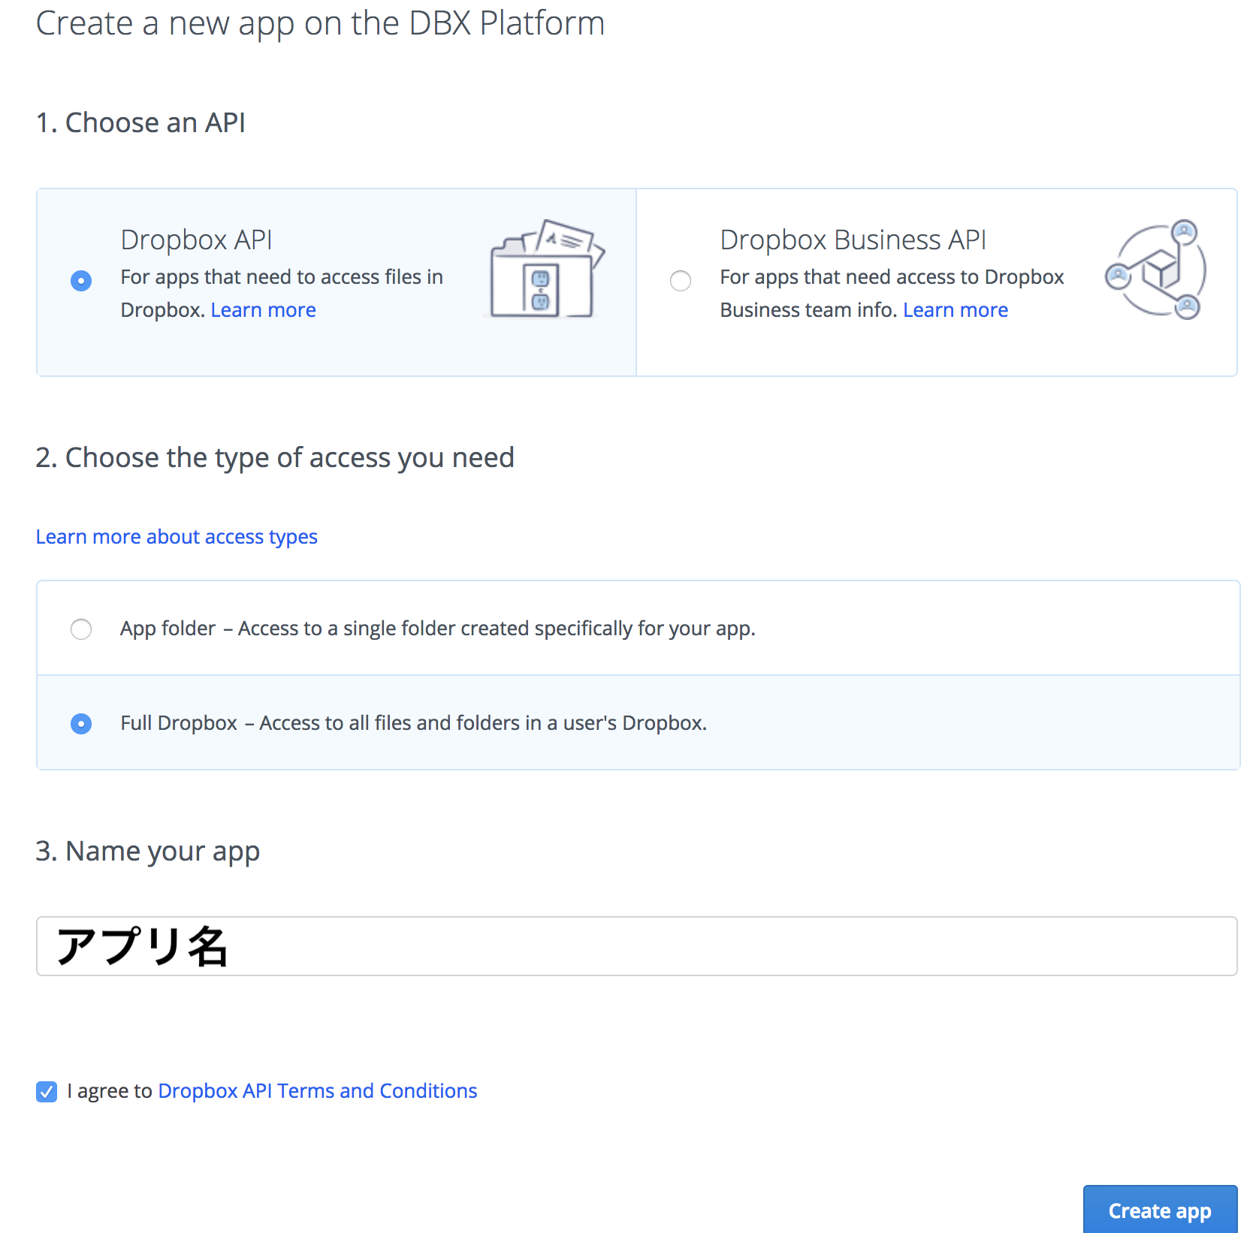
Task: Open Dropbox API Terms and Conditions link
Action: click(317, 1090)
